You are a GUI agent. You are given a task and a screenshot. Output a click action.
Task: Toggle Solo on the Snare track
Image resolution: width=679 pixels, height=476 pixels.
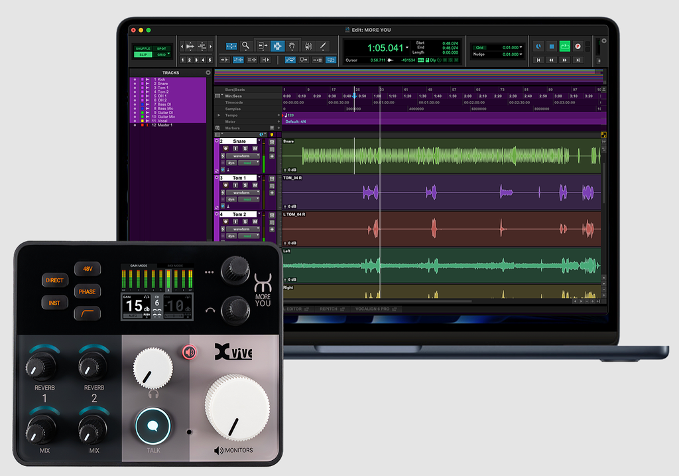(x=245, y=148)
